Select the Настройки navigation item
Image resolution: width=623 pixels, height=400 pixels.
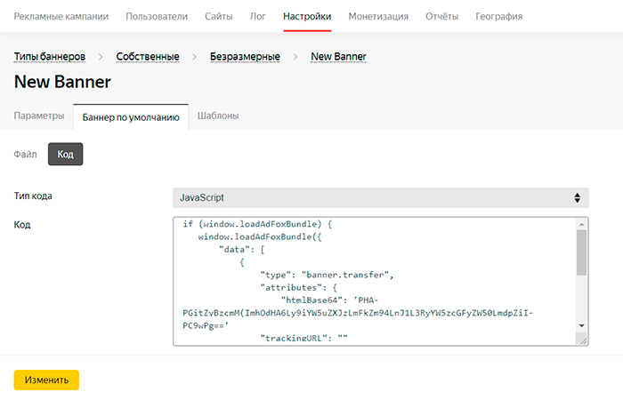[x=307, y=16]
